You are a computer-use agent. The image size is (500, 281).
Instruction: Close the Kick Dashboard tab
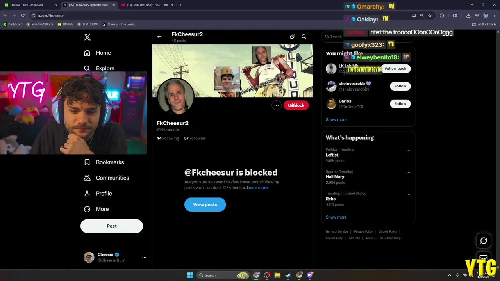(55, 5)
